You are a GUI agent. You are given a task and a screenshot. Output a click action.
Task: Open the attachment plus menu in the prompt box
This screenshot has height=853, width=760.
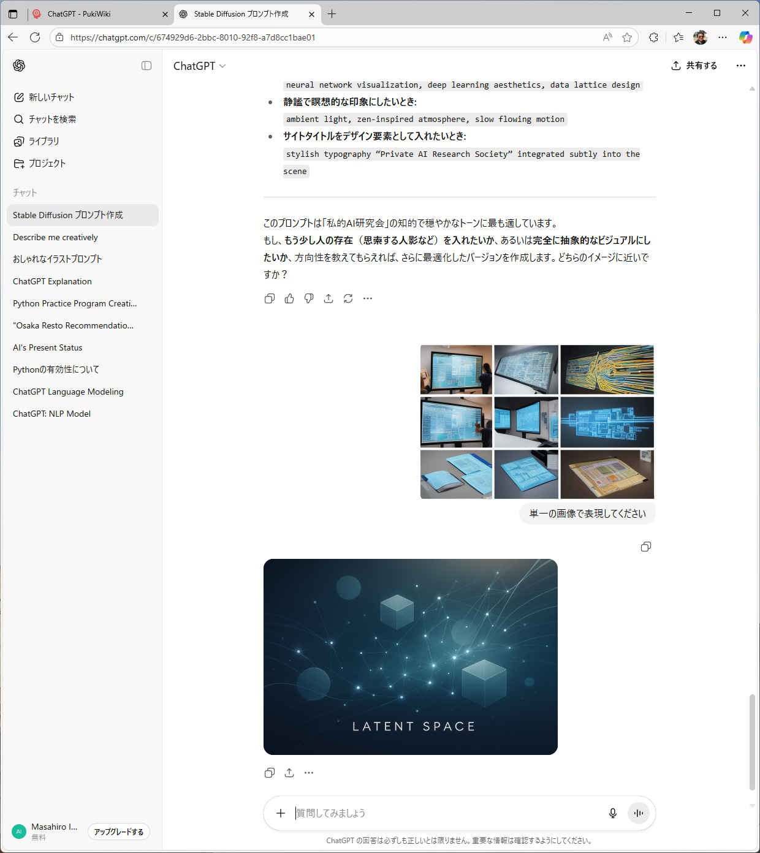[x=281, y=813]
